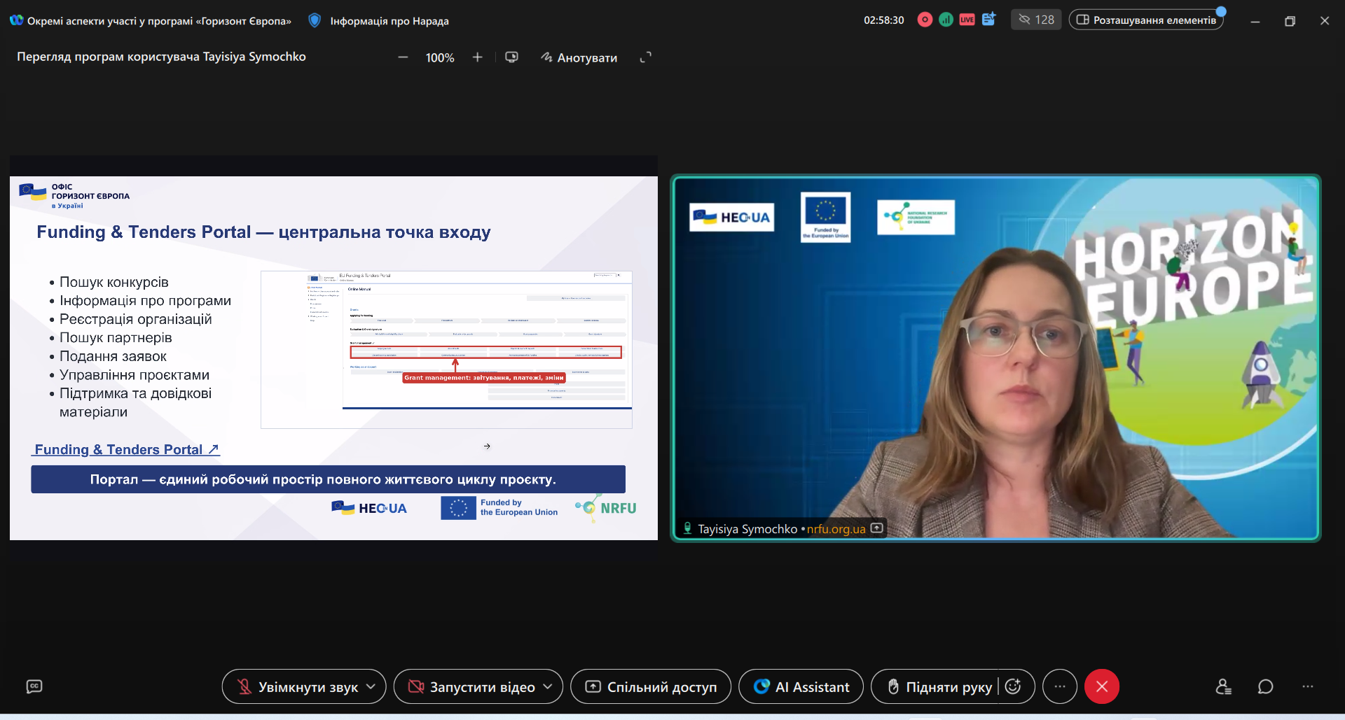This screenshot has height=720, width=1345.
Task: Expand video options arrow next to Запустити відео
Action: 549,686
